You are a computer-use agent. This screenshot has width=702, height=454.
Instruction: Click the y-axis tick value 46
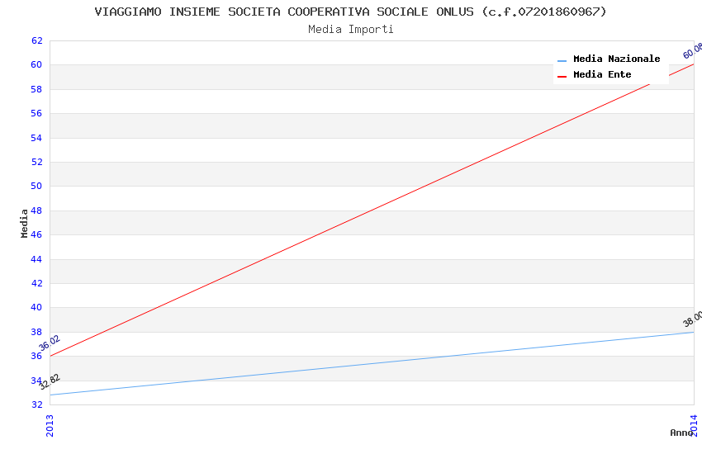[36, 234]
